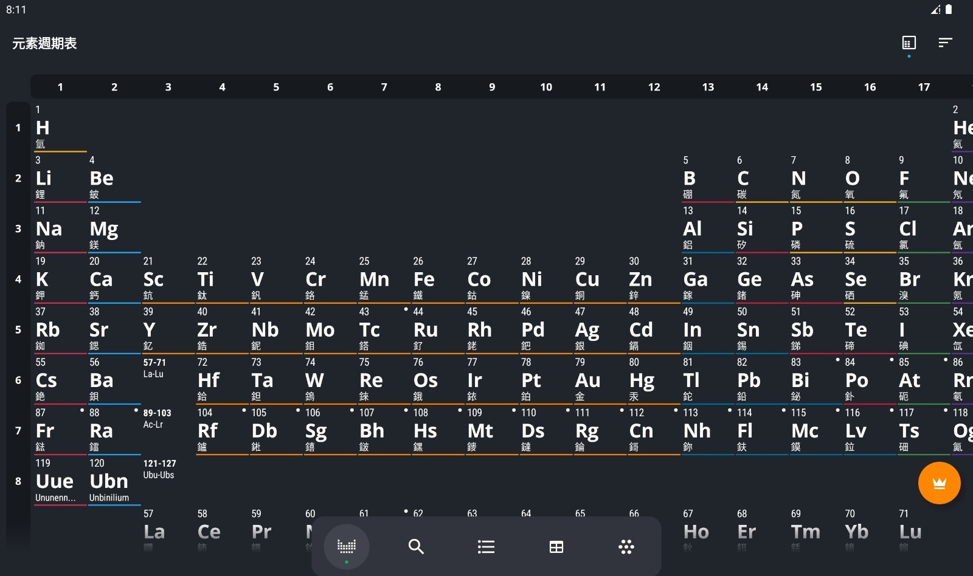Open the sort filter icon at top right
This screenshot has height=576, width=973.
point(945,43)
